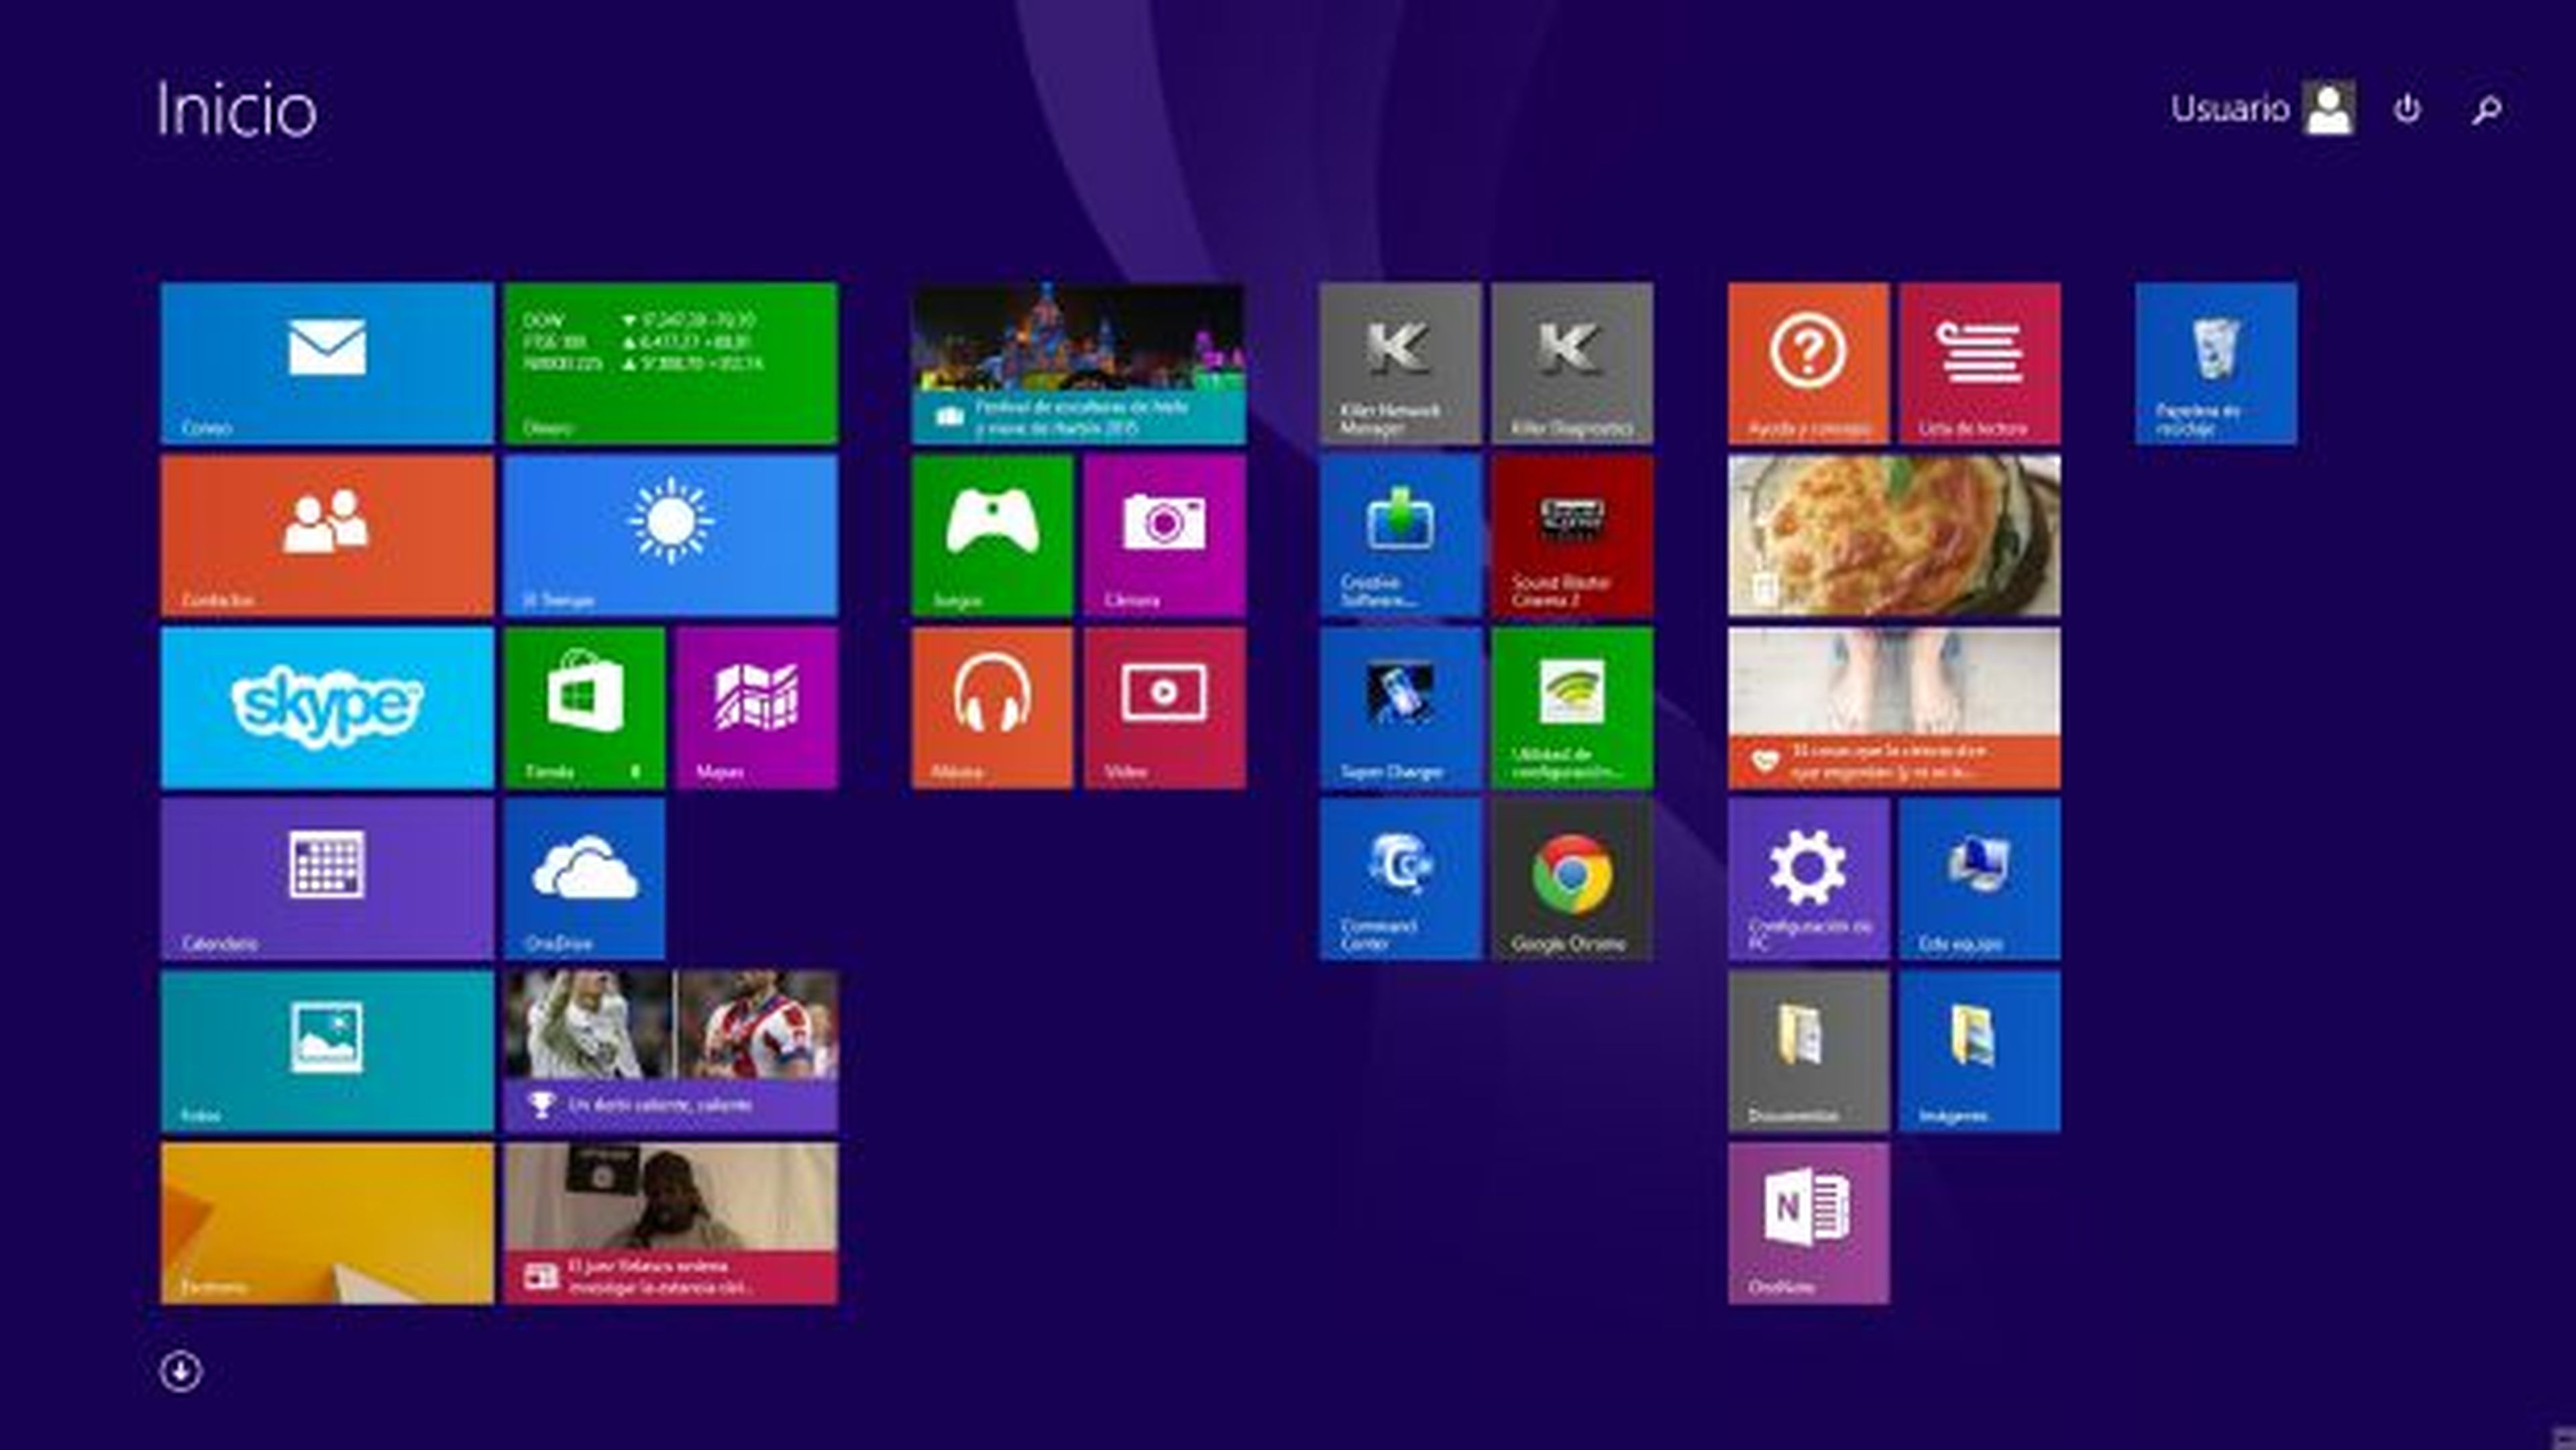Open the Tienda store tile
2576x1450 pixels.
(584, 707)
